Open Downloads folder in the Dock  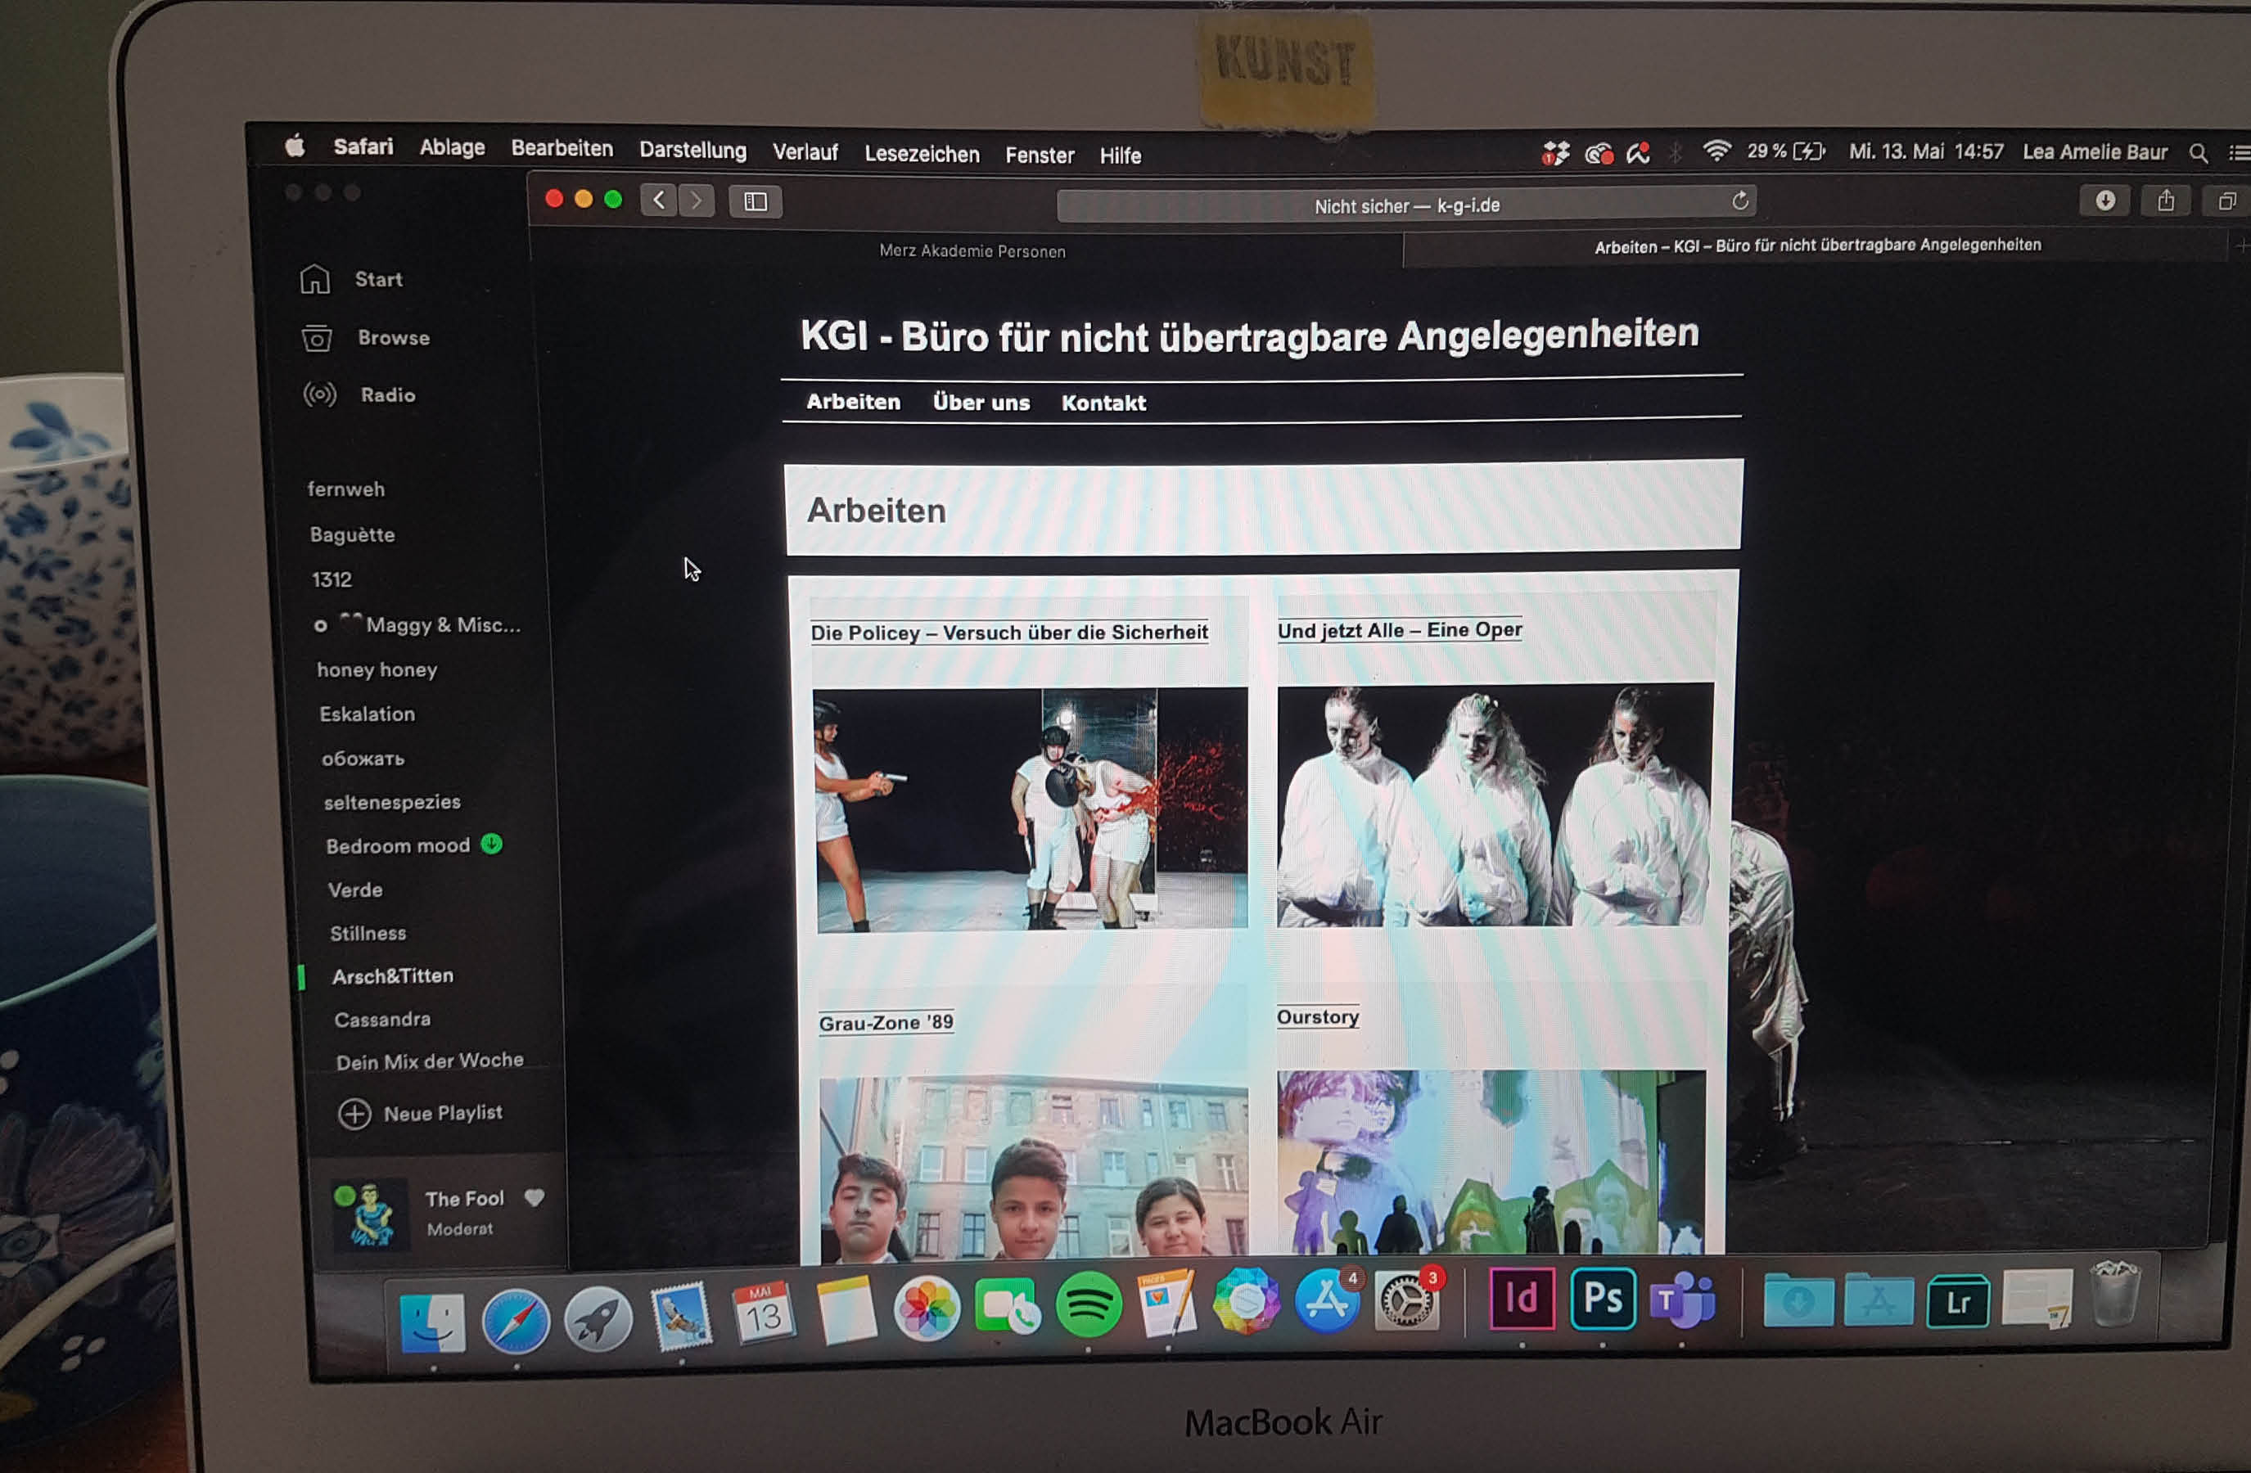(1798, 1300)
